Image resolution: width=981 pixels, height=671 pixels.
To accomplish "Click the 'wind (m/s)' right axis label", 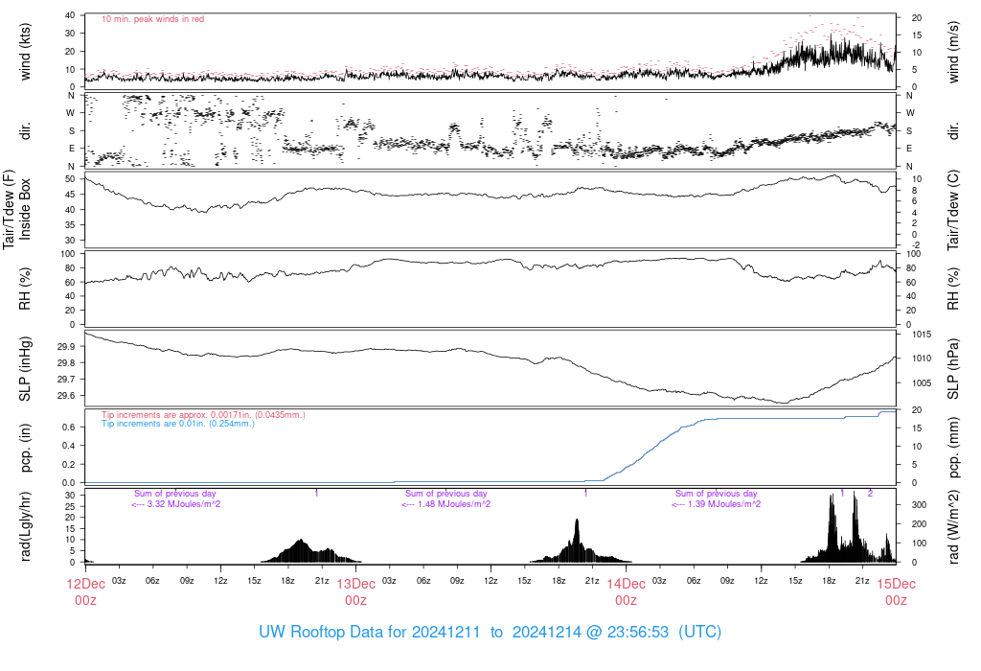I will [953, 52].
